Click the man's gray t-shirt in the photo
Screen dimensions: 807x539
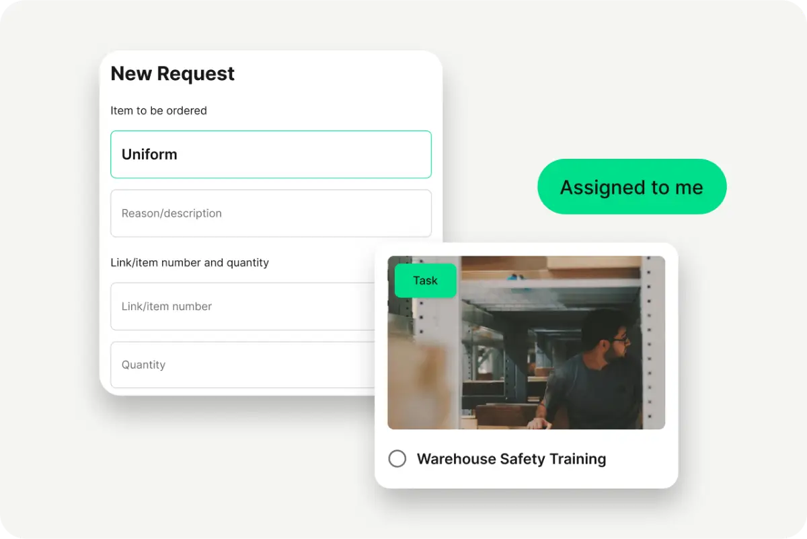coord(592,394)
